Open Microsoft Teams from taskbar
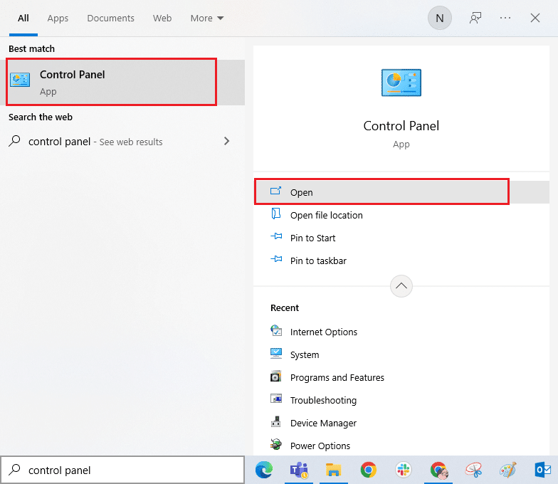Screen dimensions: 558x484 coord(299,470)
